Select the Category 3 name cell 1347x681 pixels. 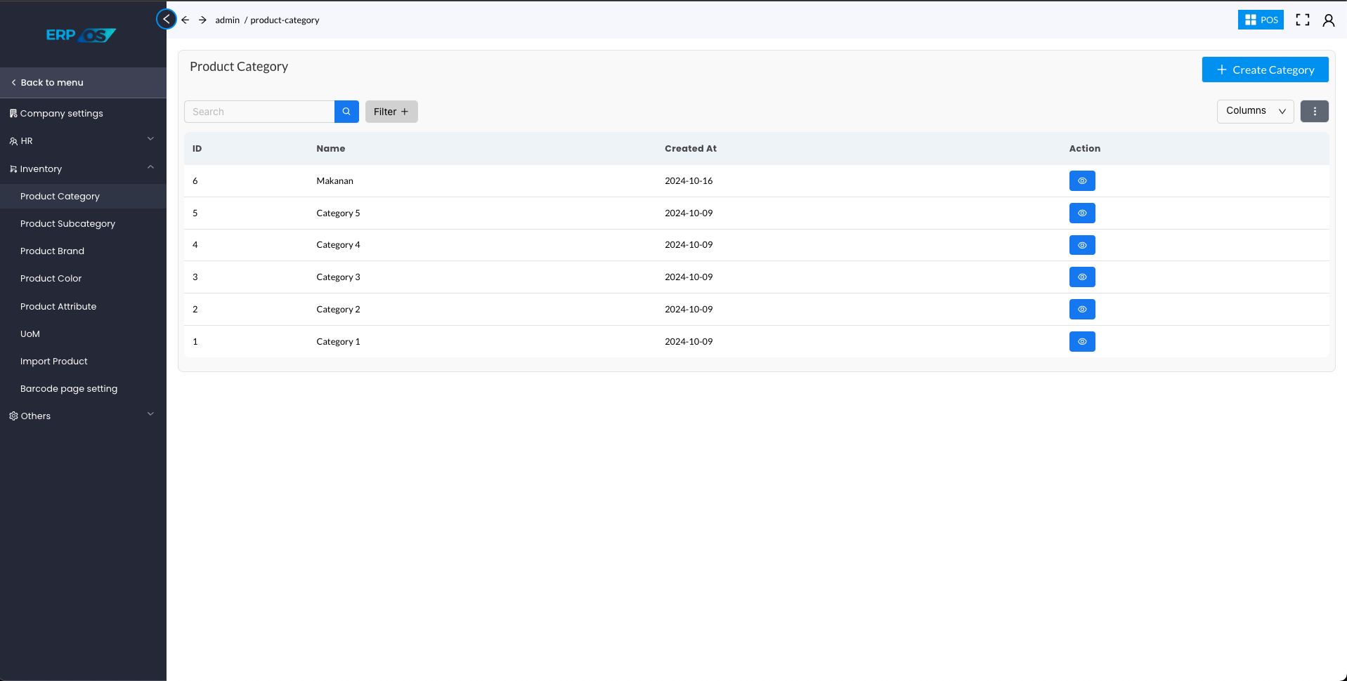pos(338,277)
